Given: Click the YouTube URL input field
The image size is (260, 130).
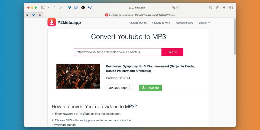Looking at the screenshot, I should coord(118,52).
